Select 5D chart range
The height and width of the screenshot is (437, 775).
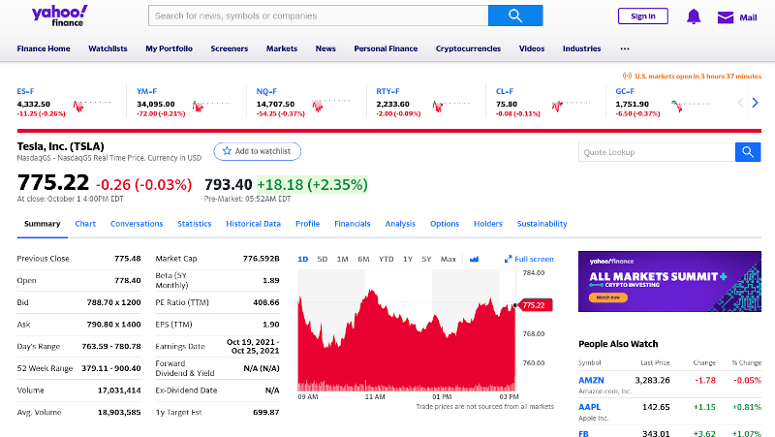point(323,259)
